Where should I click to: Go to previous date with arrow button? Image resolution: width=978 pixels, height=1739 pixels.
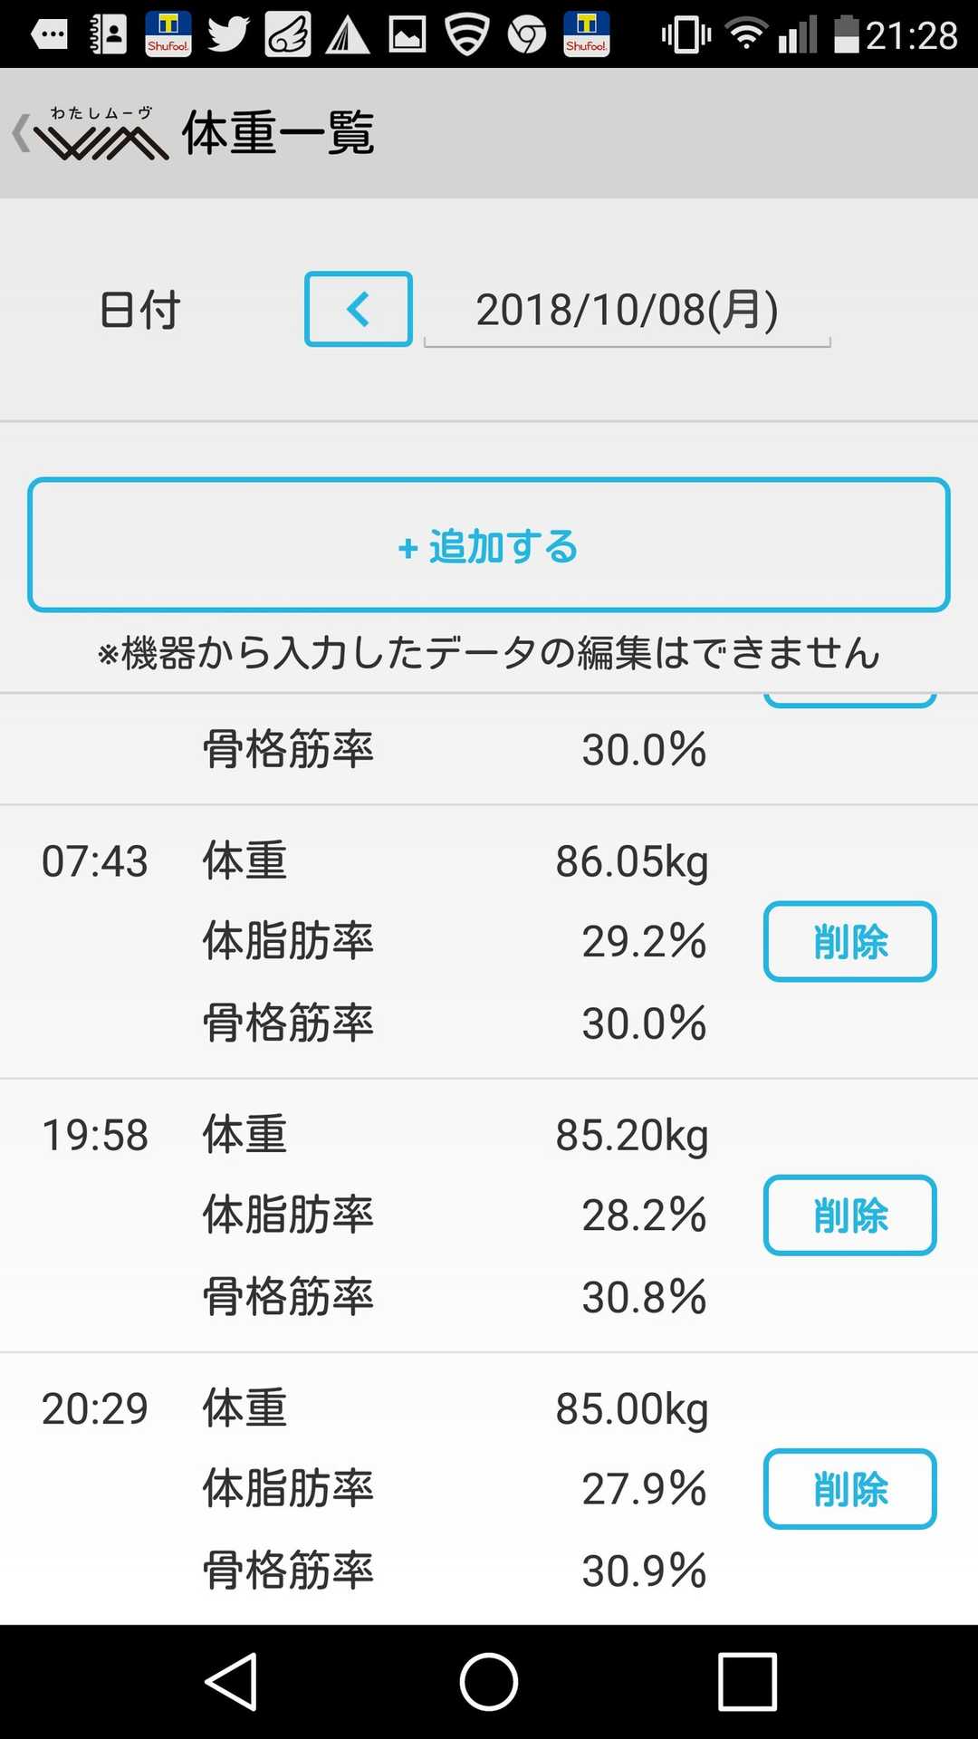click(x=359, y=309)
